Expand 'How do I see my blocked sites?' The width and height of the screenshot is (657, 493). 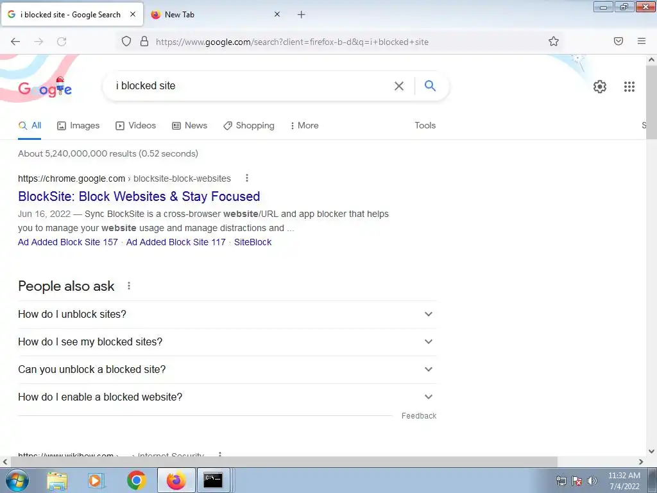click(227, 342)
